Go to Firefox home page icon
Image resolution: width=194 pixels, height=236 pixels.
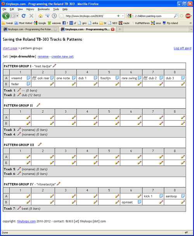pyautogui.click(x=40, y=16)
